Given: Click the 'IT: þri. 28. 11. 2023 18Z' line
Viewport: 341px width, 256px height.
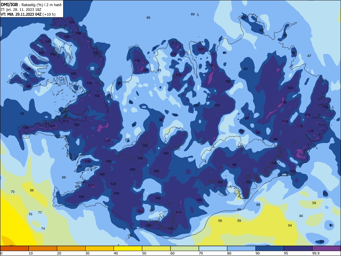Looking at the screenshot, I should 21,10.
